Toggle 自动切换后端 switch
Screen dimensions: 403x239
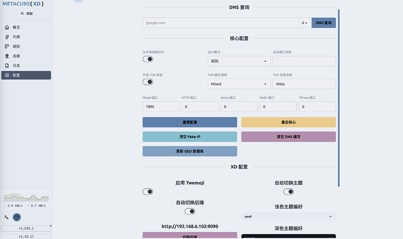pyautogui.click(x=190, y=211)
